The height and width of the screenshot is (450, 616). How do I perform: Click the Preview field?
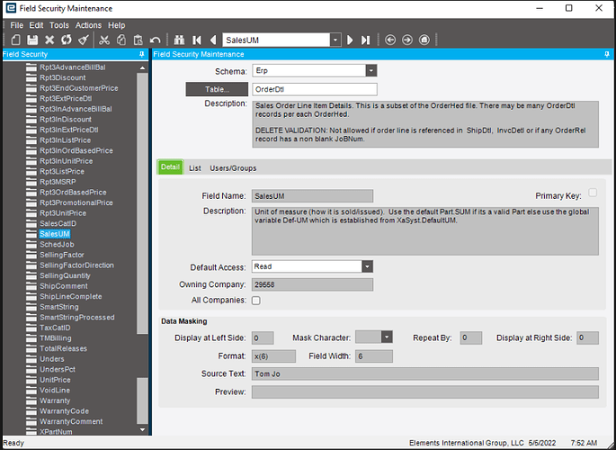(425, 391)
